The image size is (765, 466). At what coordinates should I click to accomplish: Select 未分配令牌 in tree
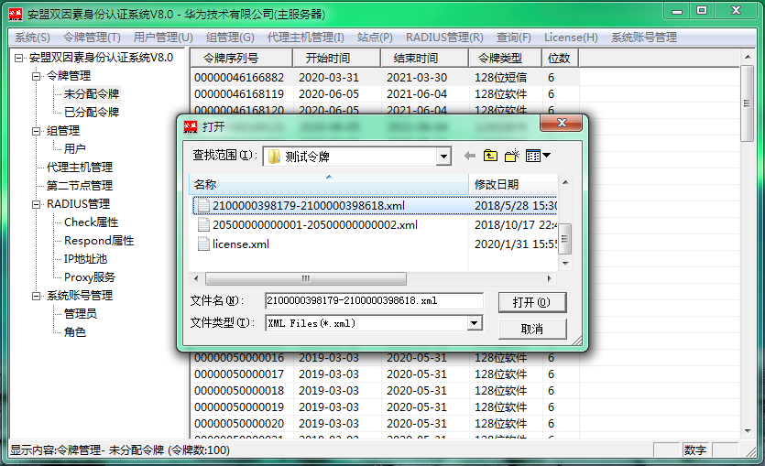[x=92, y=94]
